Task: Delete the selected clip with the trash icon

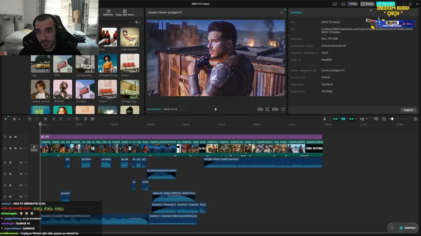Action: click(69, 119)
